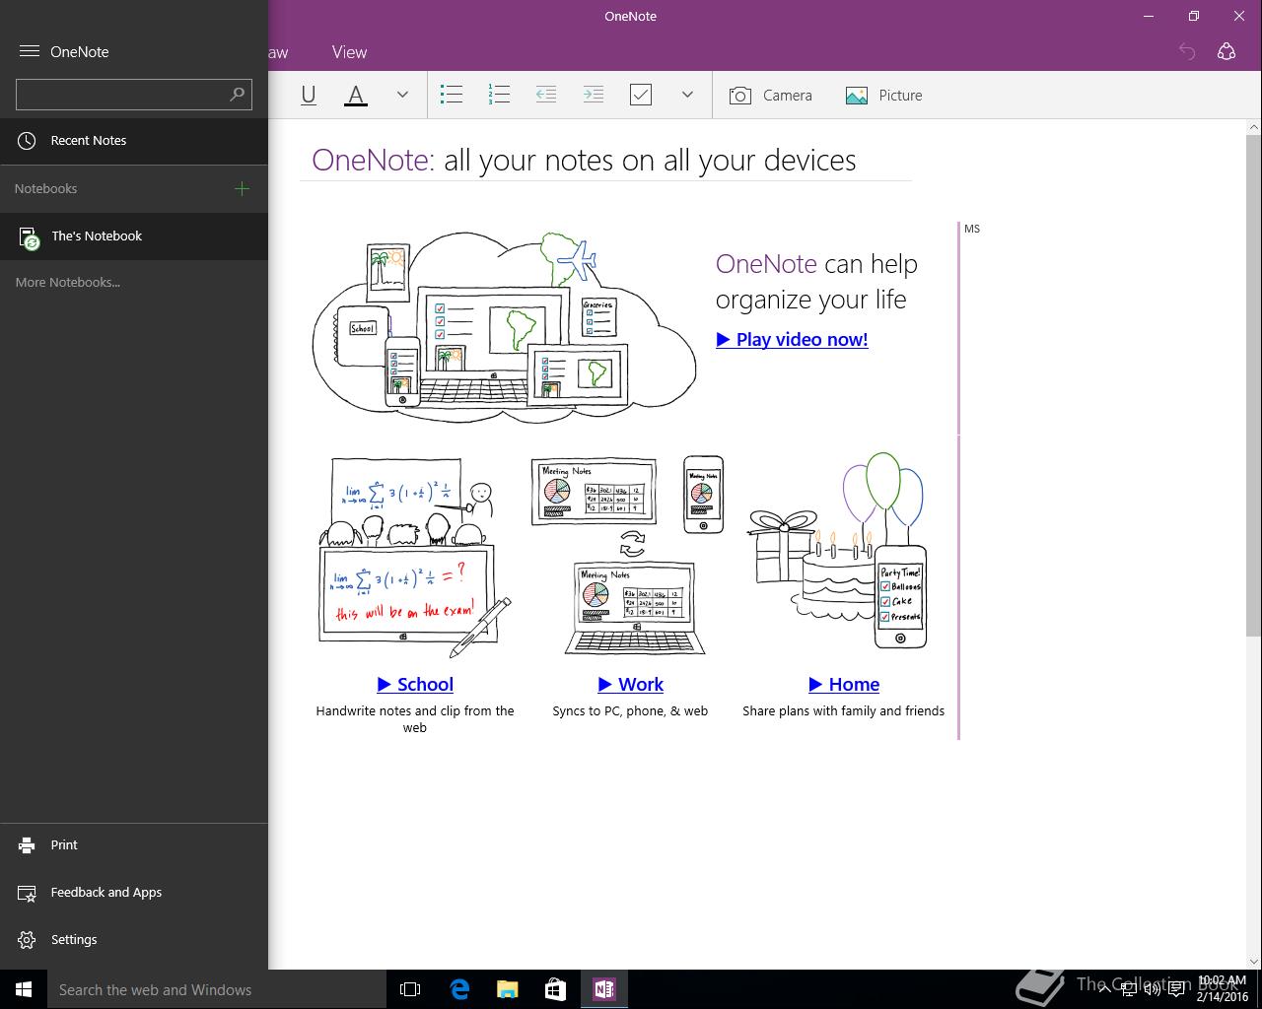Decrease paragraph indent

coord(546,96)
